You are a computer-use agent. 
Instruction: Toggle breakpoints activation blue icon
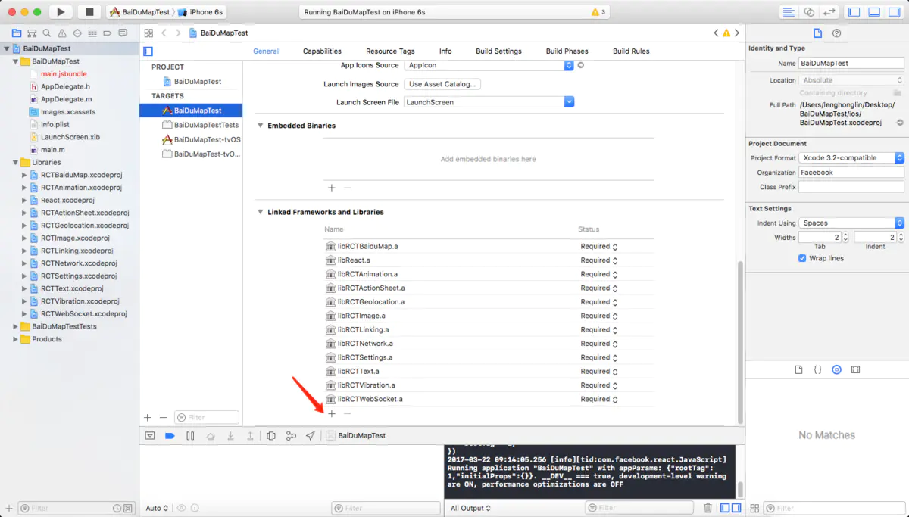[x=170, y=436]
